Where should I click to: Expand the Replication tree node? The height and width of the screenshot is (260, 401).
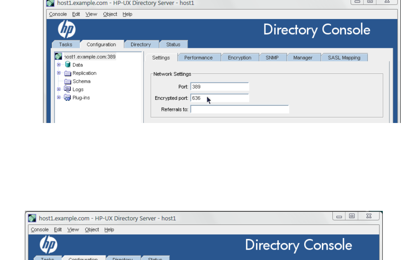[x=59, y=73]
